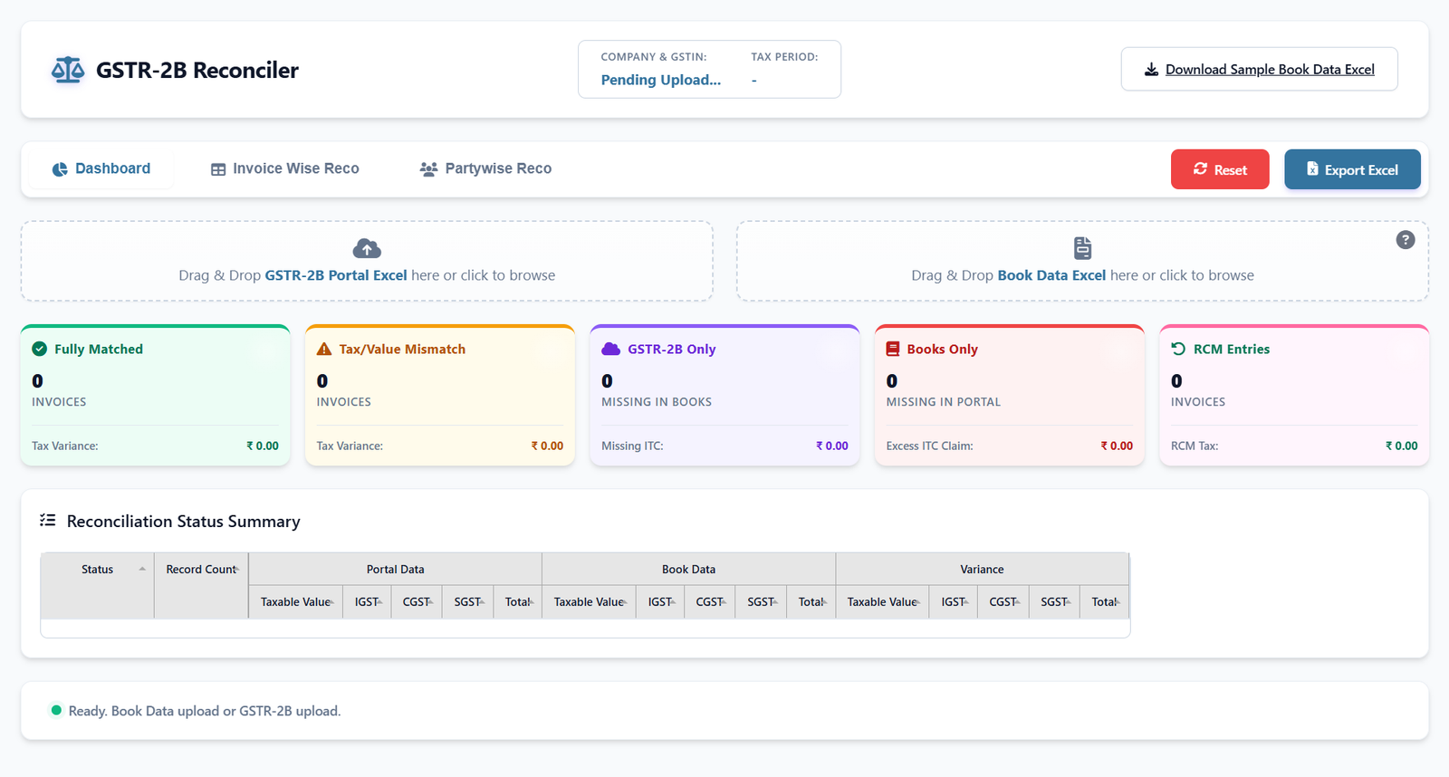Click the pie chart Dashboard icon
Image resolution: width=1449 pixels, height=777 pixels.
(x=60, y=169)
